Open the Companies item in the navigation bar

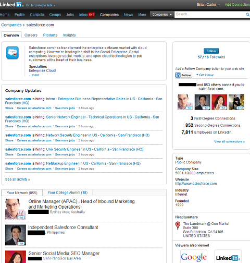point(109,15)
